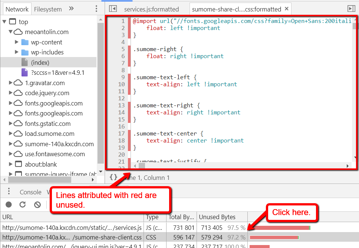
Task: Switch to the services.js:formatted tab
Action: point(151,9)
